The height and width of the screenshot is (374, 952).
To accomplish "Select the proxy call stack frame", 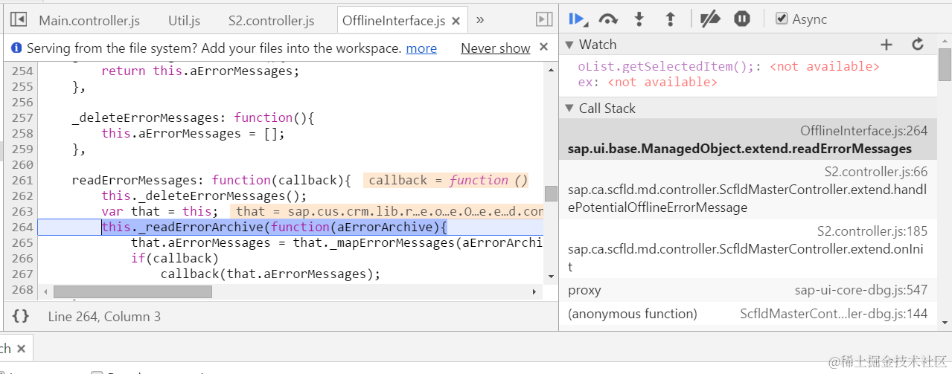I will (x=747, y=290).
